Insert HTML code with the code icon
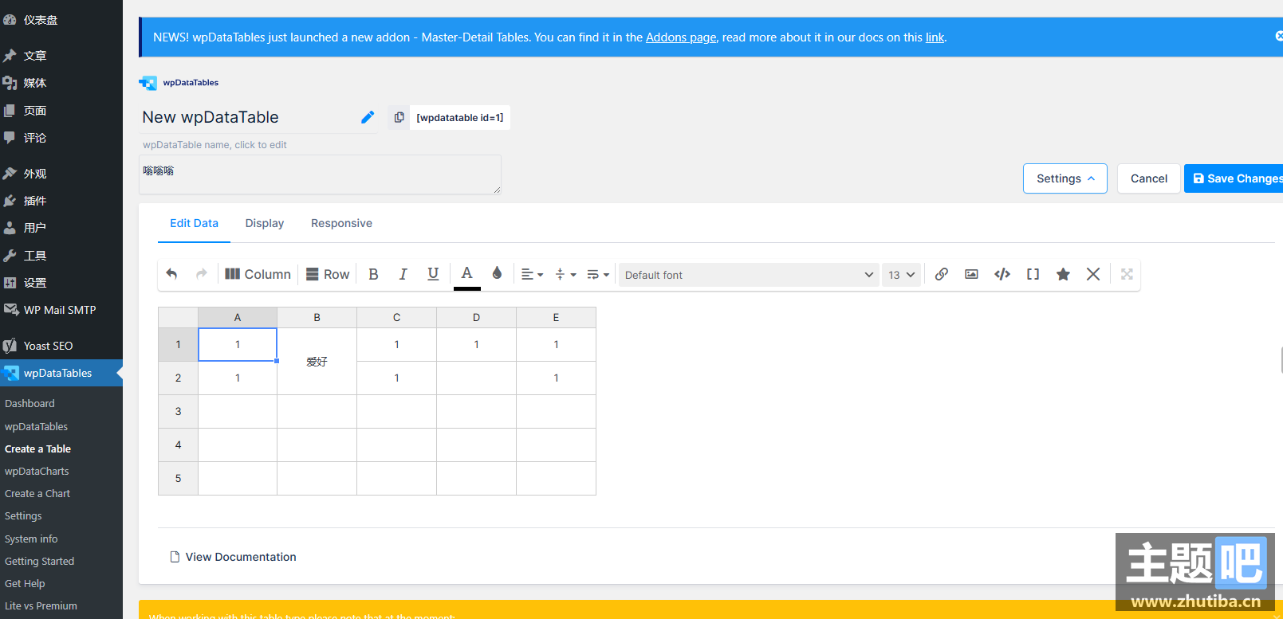Image resolution: width=1283 pixels, height=619 pixels. (x=1002, y=274)
